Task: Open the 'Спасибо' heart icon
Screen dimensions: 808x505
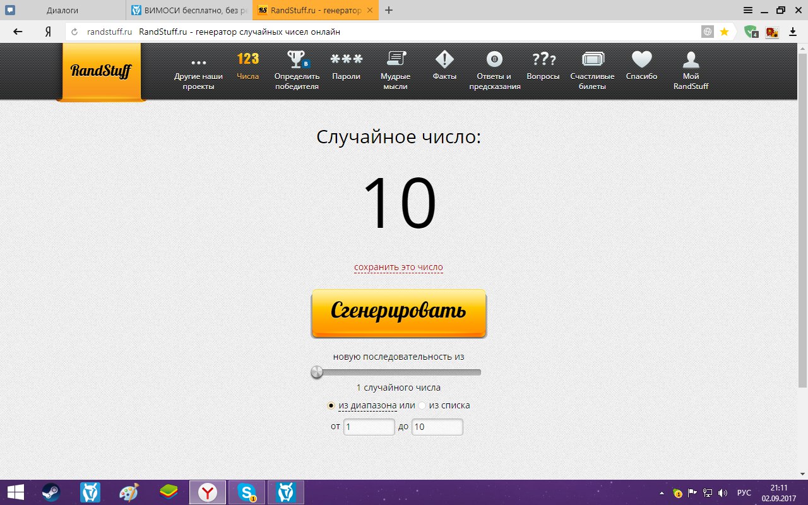Action: click(x=641, y=60)
